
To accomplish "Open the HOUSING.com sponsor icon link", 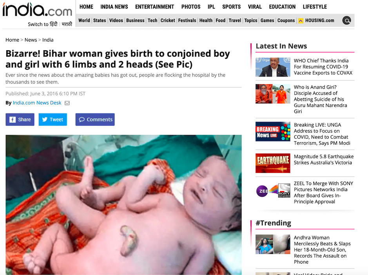I will [301, 21].
